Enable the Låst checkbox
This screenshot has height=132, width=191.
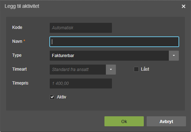(136, 69)
